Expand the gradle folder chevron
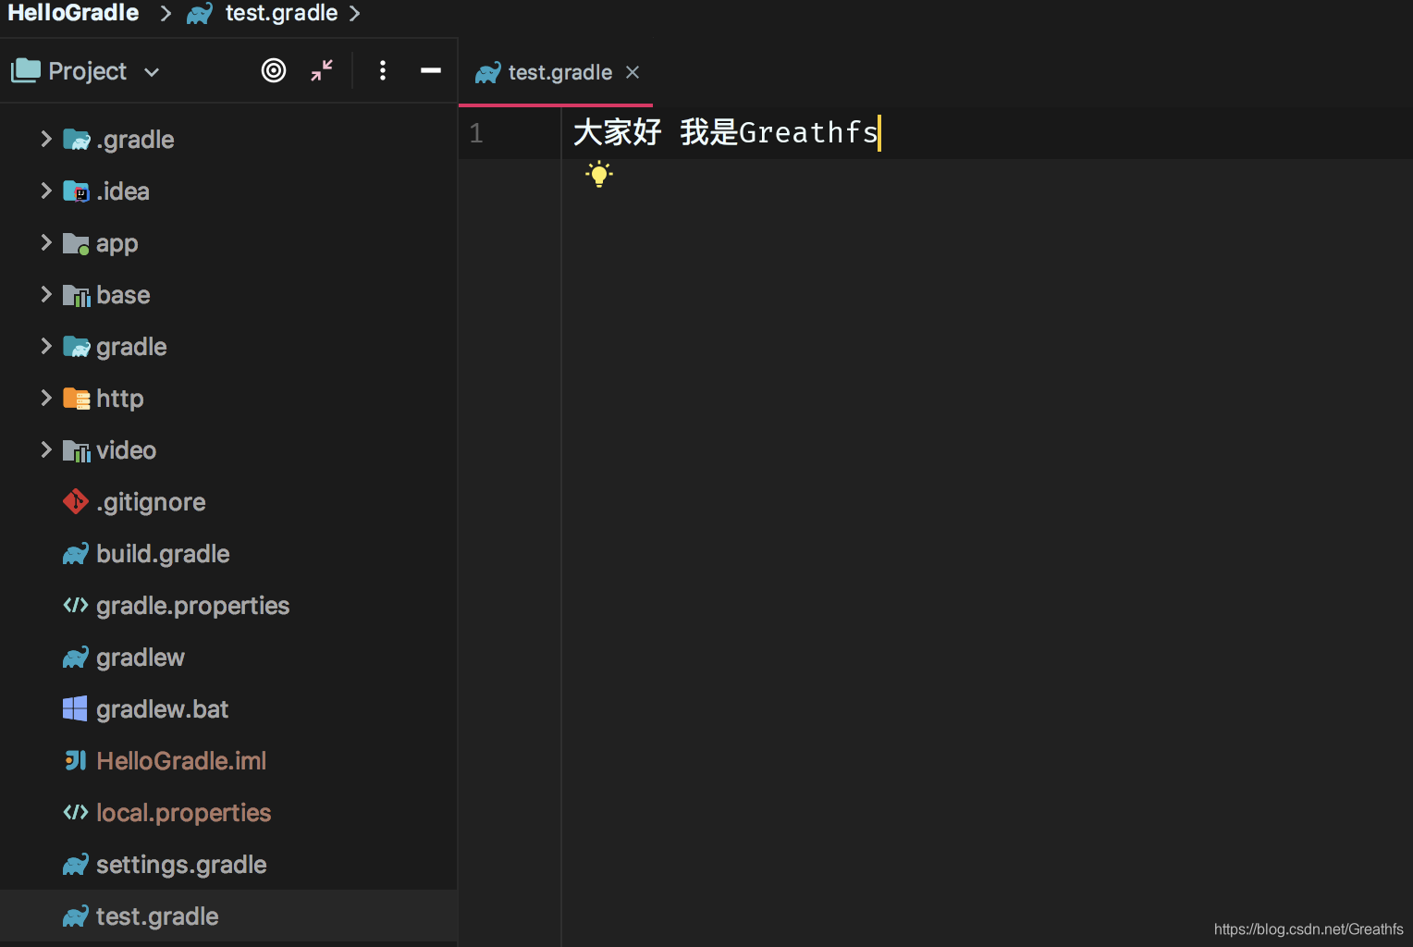The width and height of the screenshot is (1413, 947). 45,346
